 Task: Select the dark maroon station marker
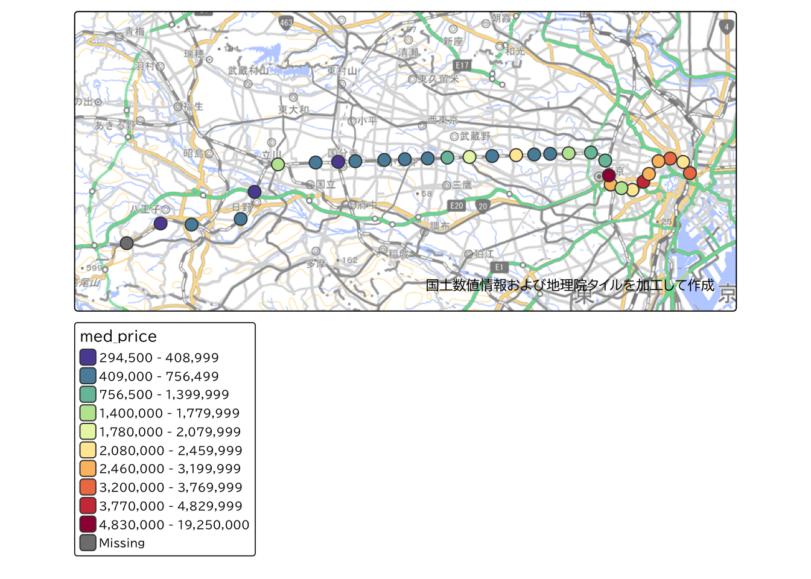(x=609, y=175)
